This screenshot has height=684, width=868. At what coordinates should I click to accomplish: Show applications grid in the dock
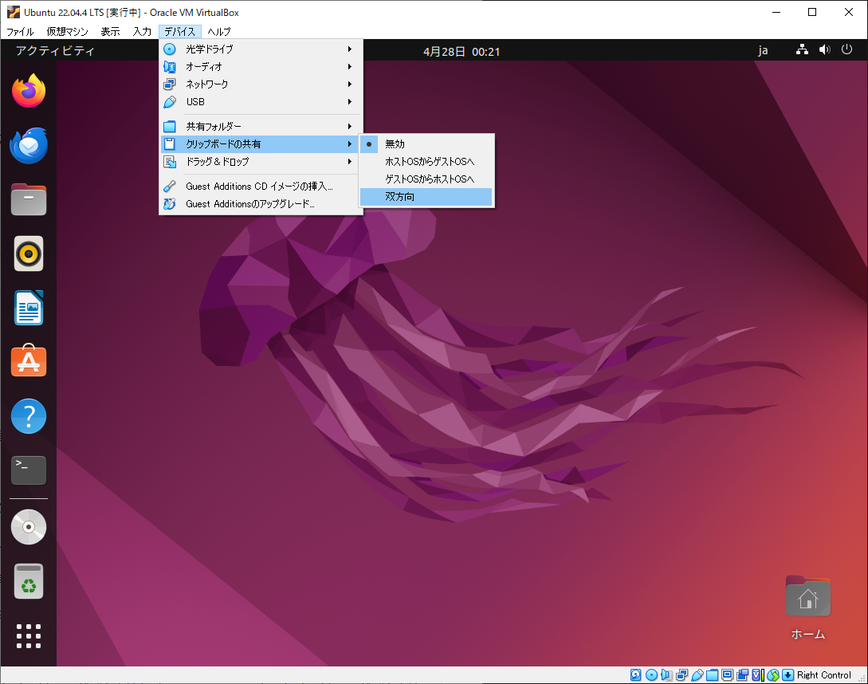(29, 636)
